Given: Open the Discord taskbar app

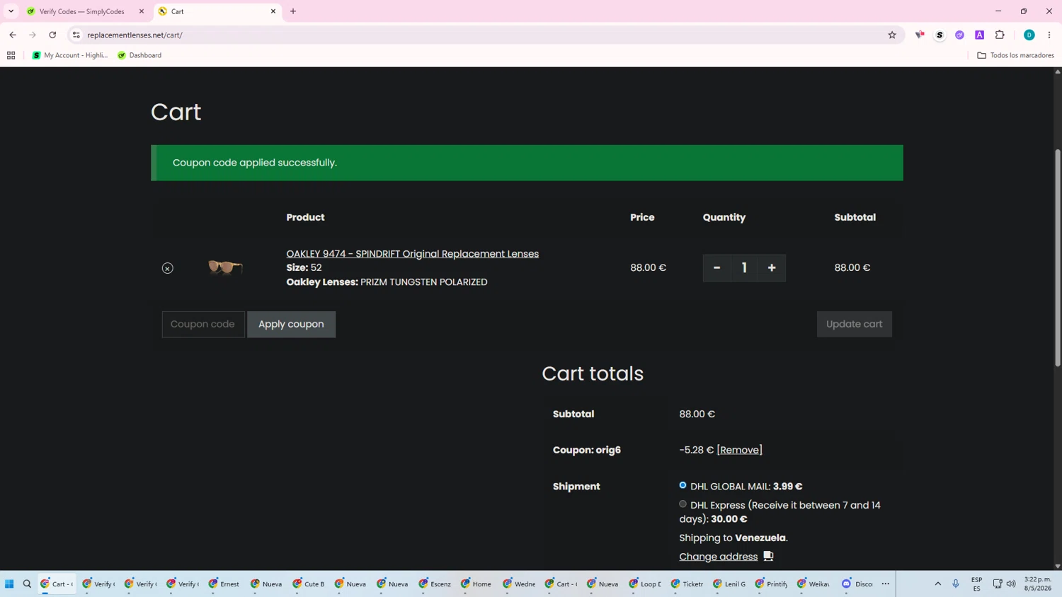Looking at the screenshot, I should (x=857, y=584).
